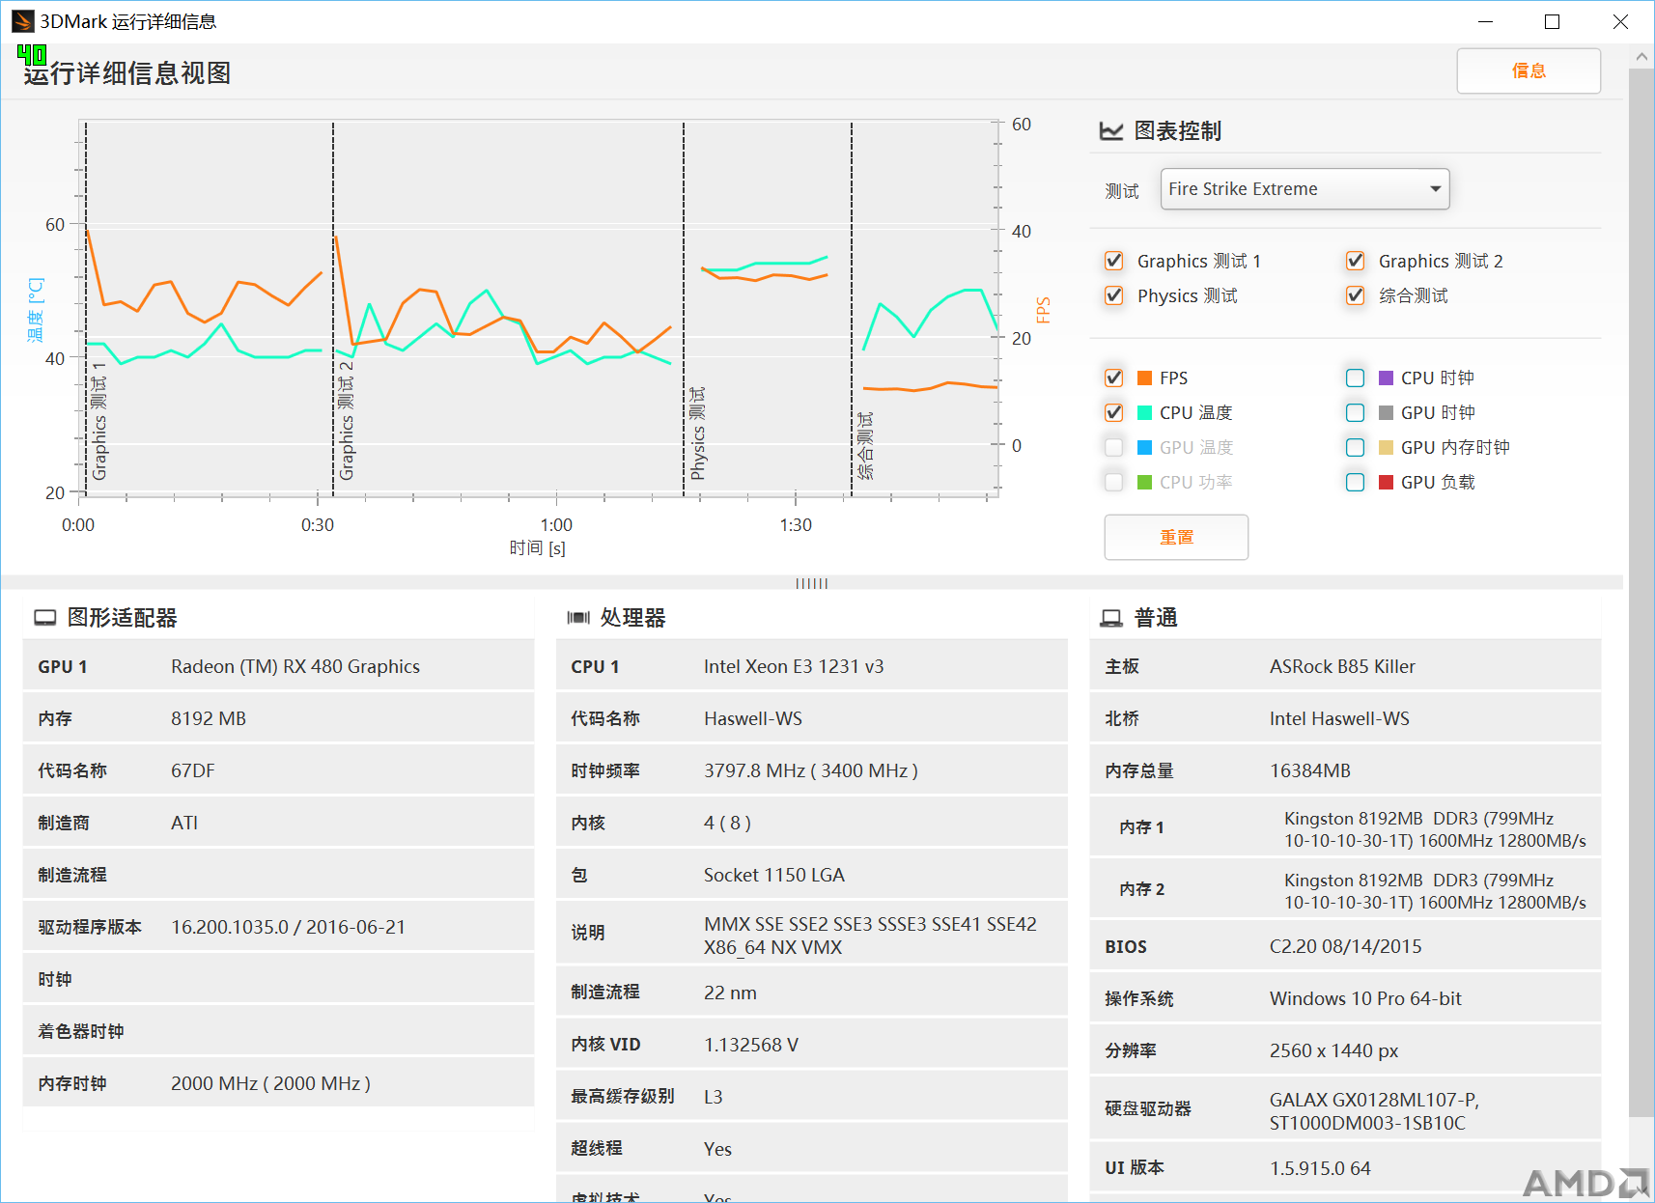
Task: Click Socket 1150 LGA package value
Action: click(x=774, y=876)
